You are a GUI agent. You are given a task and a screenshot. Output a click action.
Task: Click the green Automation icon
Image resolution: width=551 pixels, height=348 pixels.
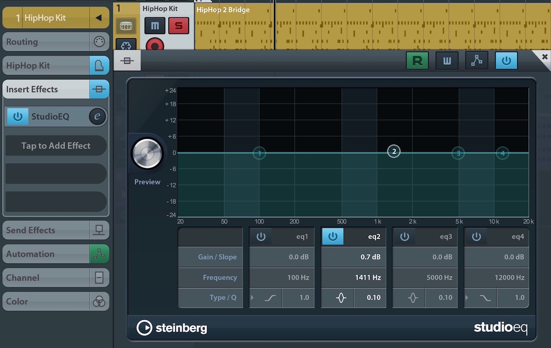[99, 254]
